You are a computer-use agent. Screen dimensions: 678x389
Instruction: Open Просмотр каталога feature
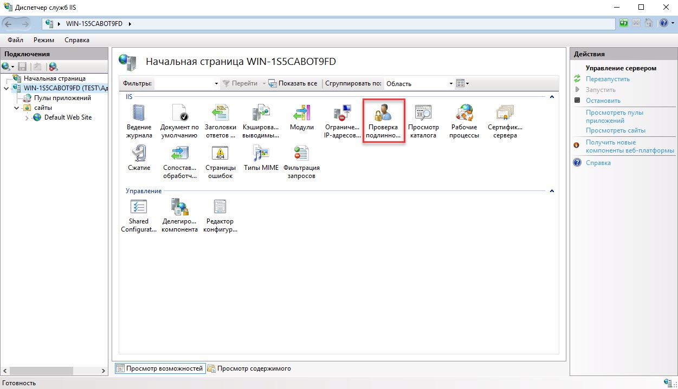(x=423, y=122)
